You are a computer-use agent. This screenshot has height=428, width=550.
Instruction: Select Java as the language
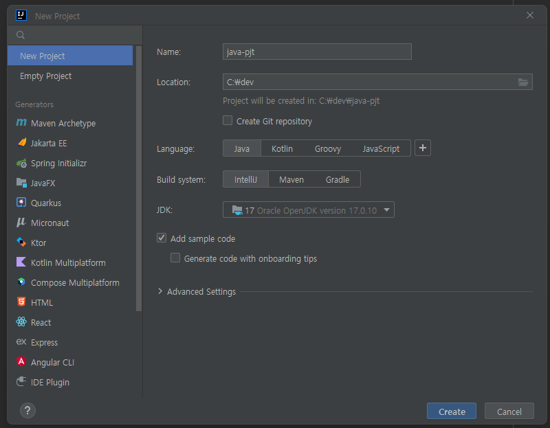point(242,148)
